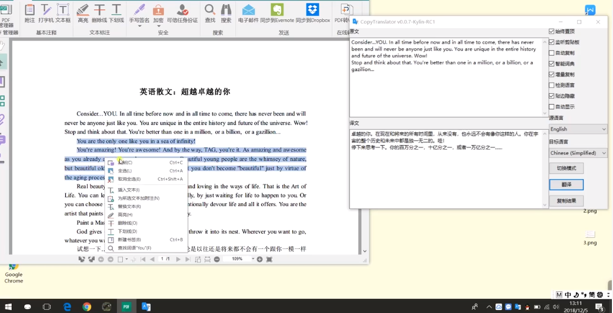The image size is (613, 313).
Task: Select 新建书签(B) in the context menu
Action: pos(129,240)
